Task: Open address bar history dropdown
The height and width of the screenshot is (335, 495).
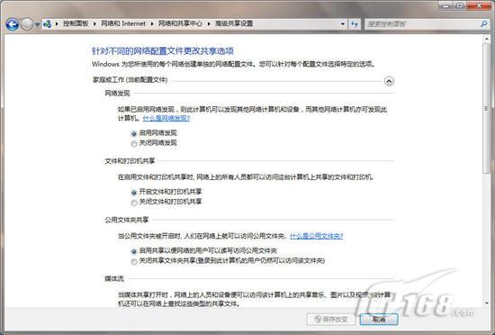Action: [342, 24]
